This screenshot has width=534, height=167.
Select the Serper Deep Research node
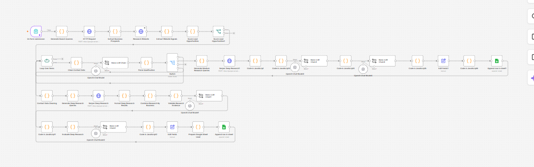pyautogui.click(x=98, y=96)
